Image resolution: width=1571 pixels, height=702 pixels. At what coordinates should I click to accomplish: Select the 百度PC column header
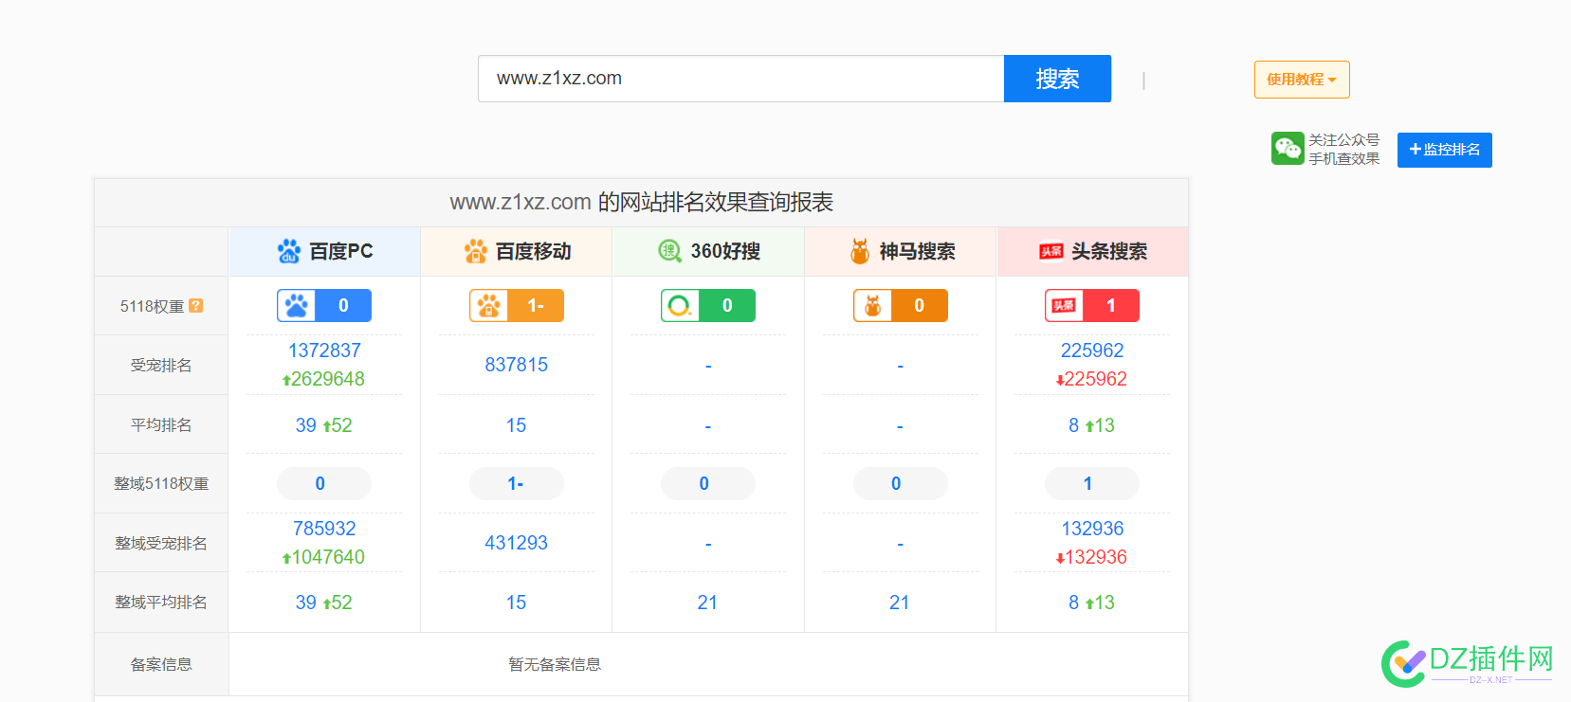click(324, 251)
